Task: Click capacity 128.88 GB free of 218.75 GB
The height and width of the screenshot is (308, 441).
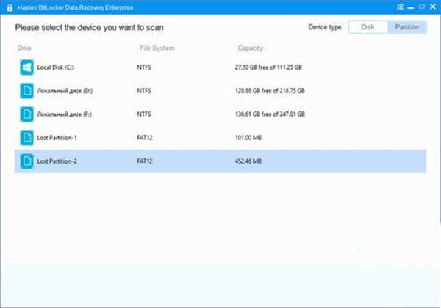Action: (270, 91)
